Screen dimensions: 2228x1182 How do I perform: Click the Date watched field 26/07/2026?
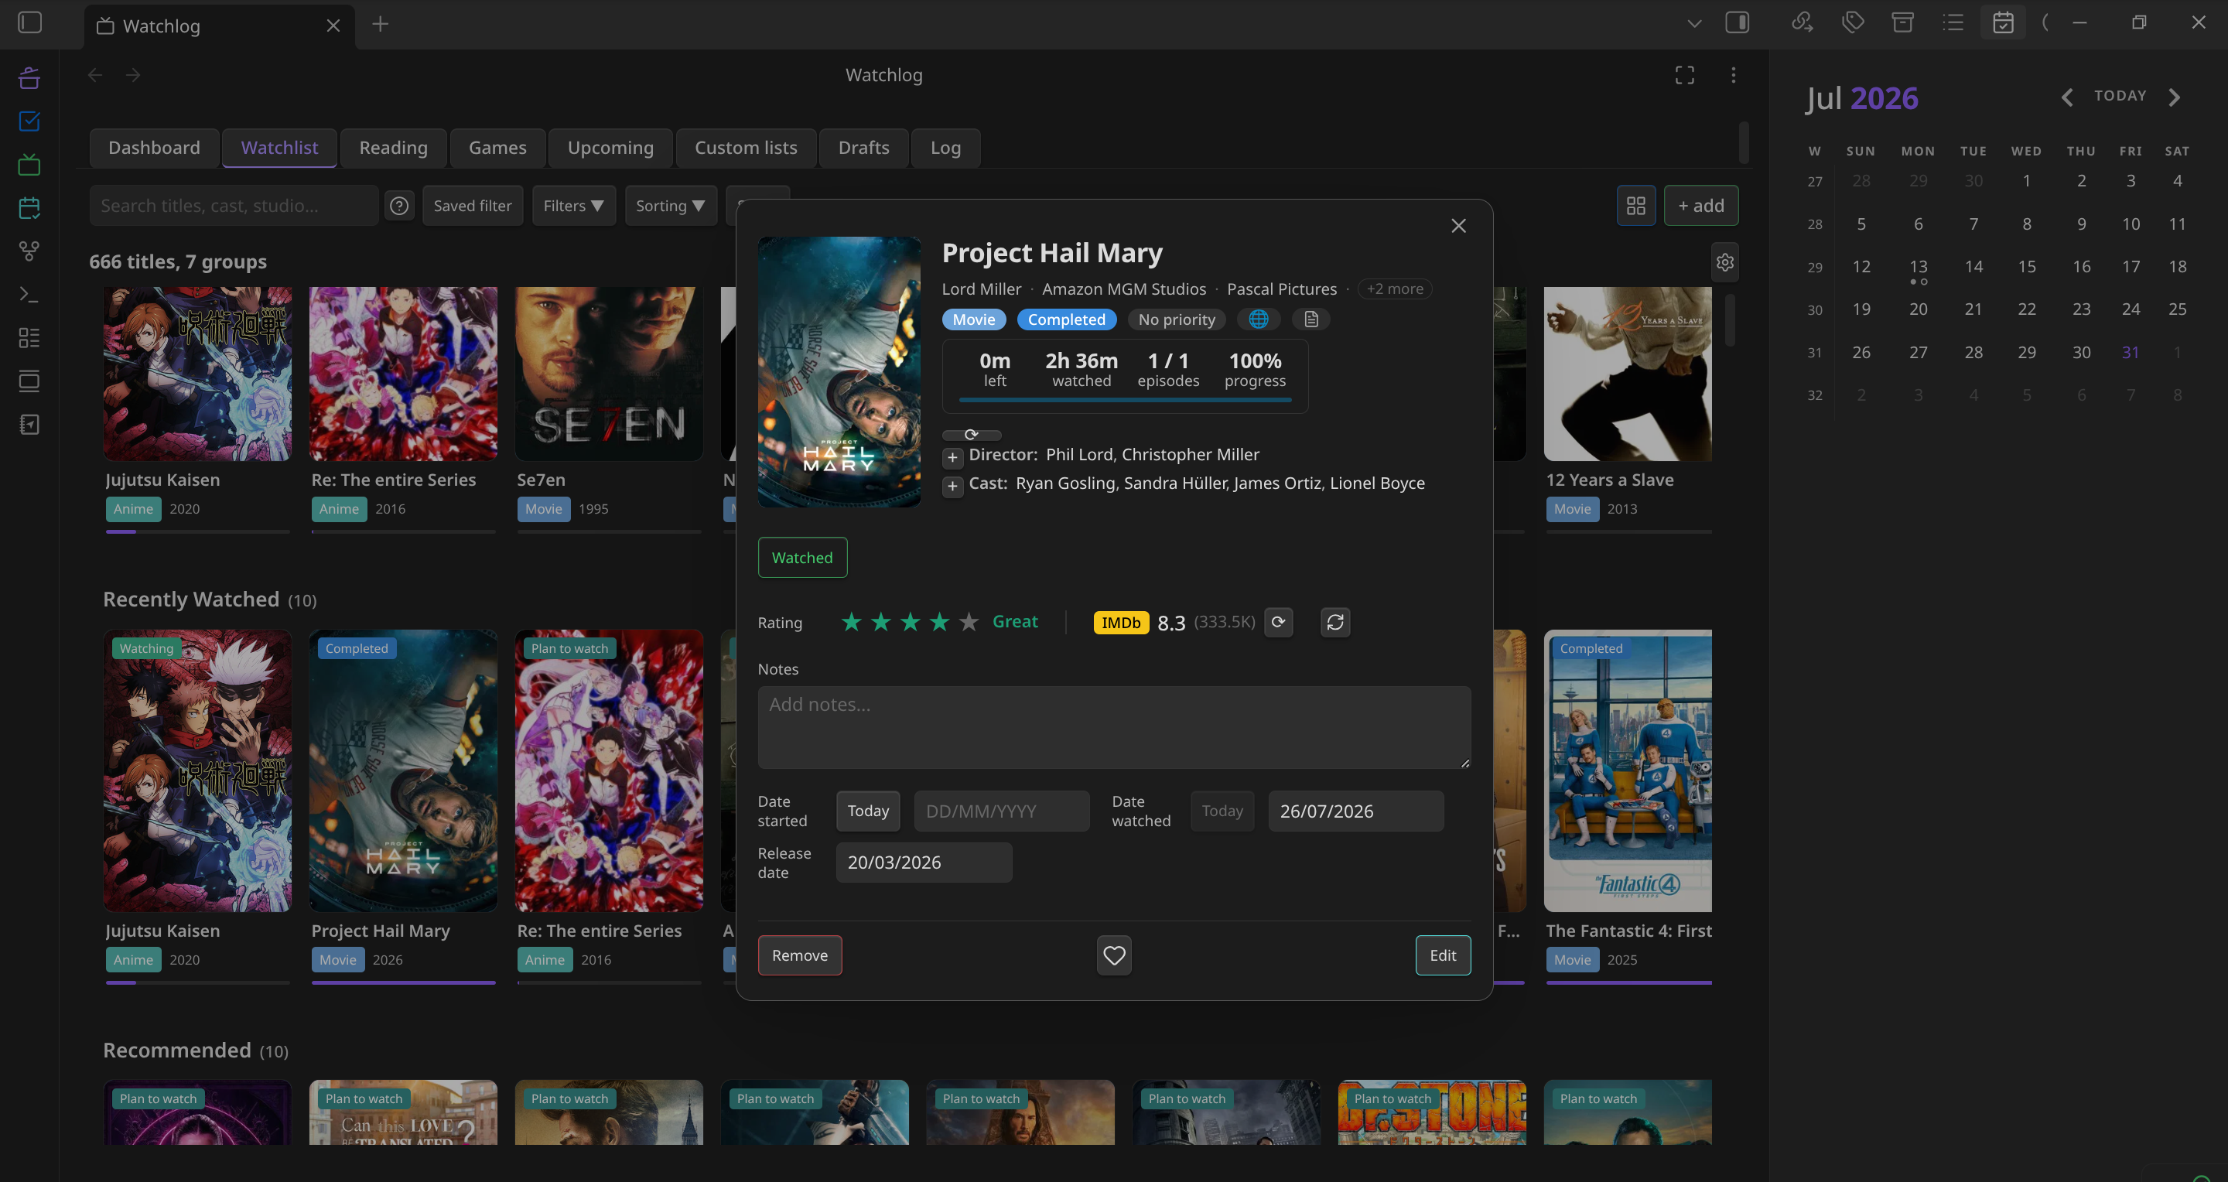point(1355,811)
